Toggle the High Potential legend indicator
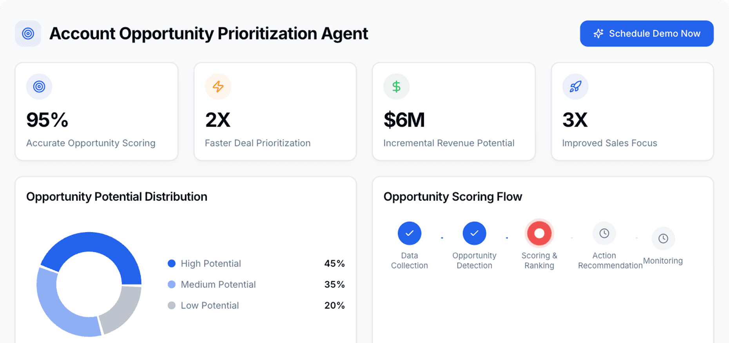This screenshot has width=729, height=343. pyautogui.click(x=171, y=263)
